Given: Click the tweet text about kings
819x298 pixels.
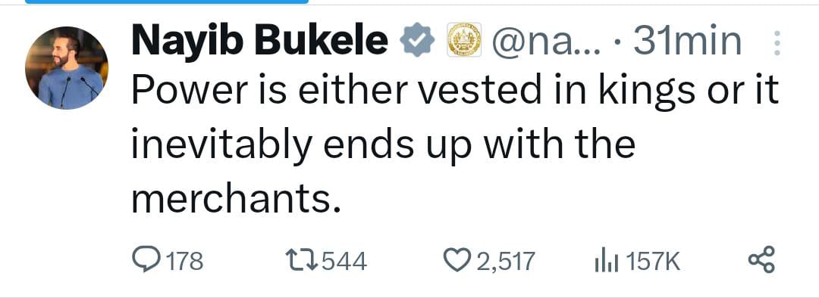Looking at the screenshot, I should [x=455, y=144].
